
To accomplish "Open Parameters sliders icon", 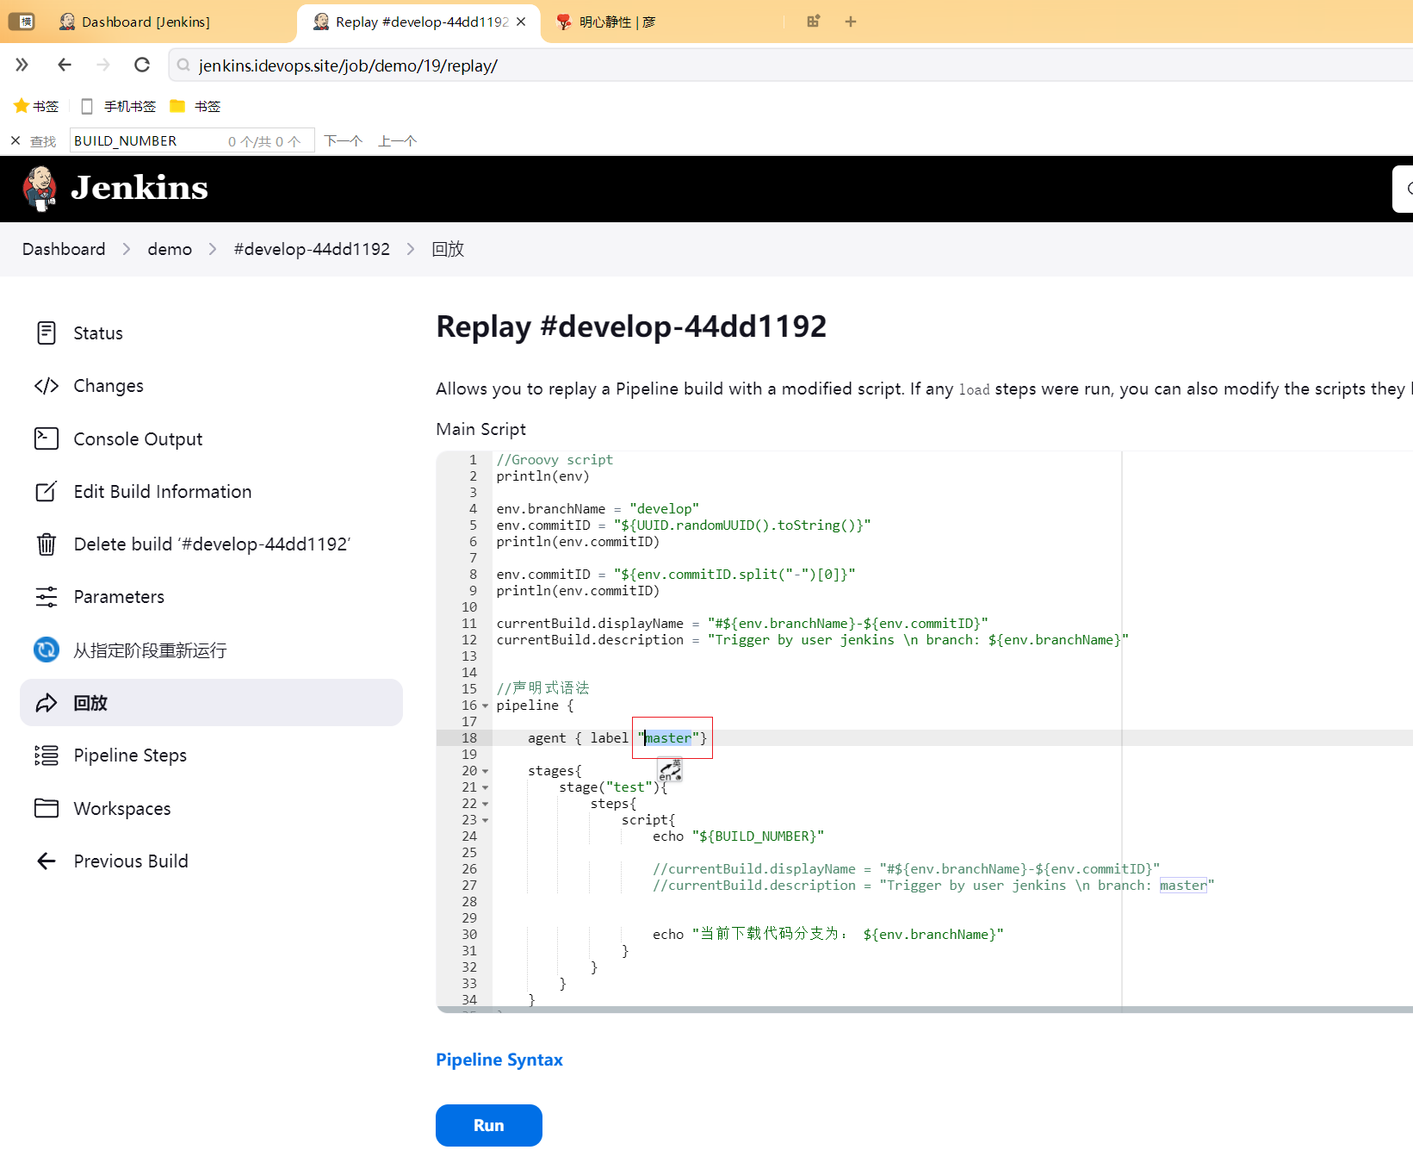I will click(46, 597).
